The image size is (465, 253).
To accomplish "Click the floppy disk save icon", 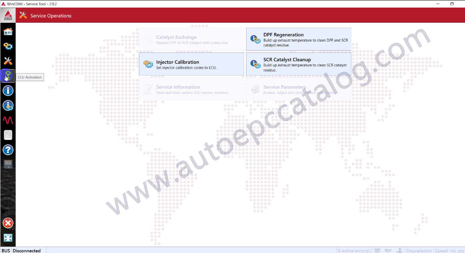I will point(8,164).
